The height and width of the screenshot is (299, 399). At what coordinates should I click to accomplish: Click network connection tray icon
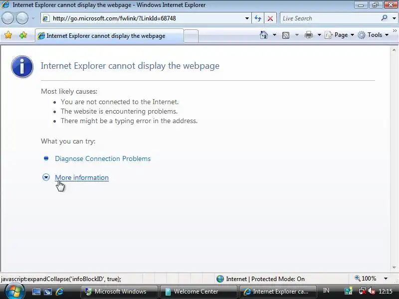362,291
